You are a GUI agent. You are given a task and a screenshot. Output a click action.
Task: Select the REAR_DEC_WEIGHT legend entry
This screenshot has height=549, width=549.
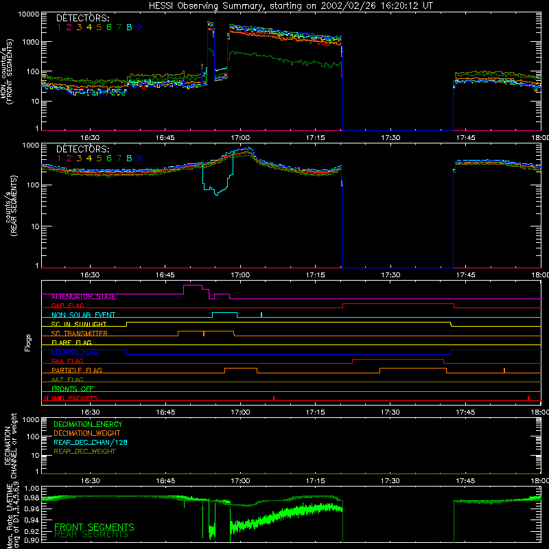[84, 452]
